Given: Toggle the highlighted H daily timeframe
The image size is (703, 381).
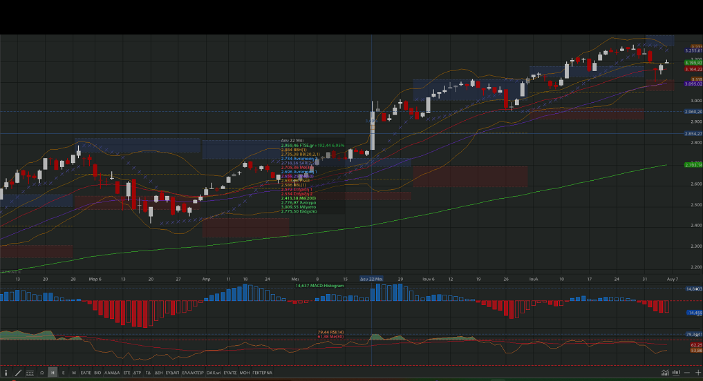Looking at the screenshot, I should [x=53, y=373].
